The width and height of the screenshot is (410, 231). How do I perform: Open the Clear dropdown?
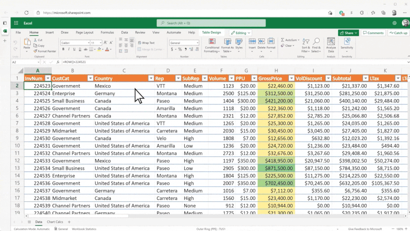point(287,45)
